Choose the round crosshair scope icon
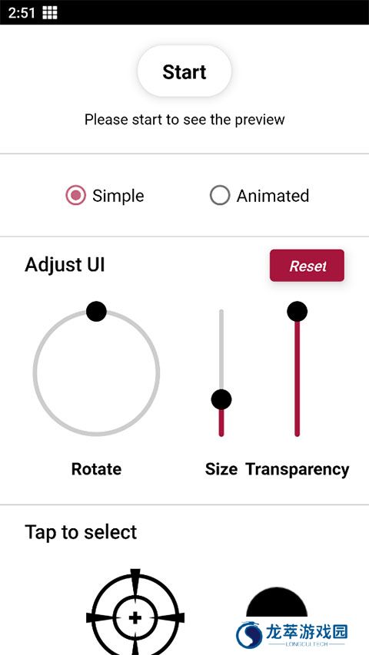This screenshot has width=369, height=655. (x=135, y=613)
